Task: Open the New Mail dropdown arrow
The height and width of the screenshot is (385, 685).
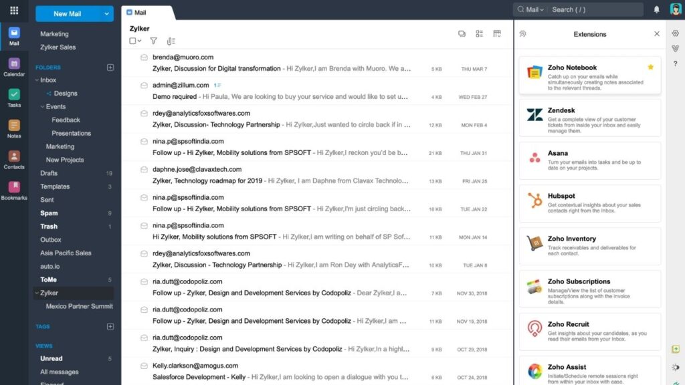Action: (x=107, y=13)
